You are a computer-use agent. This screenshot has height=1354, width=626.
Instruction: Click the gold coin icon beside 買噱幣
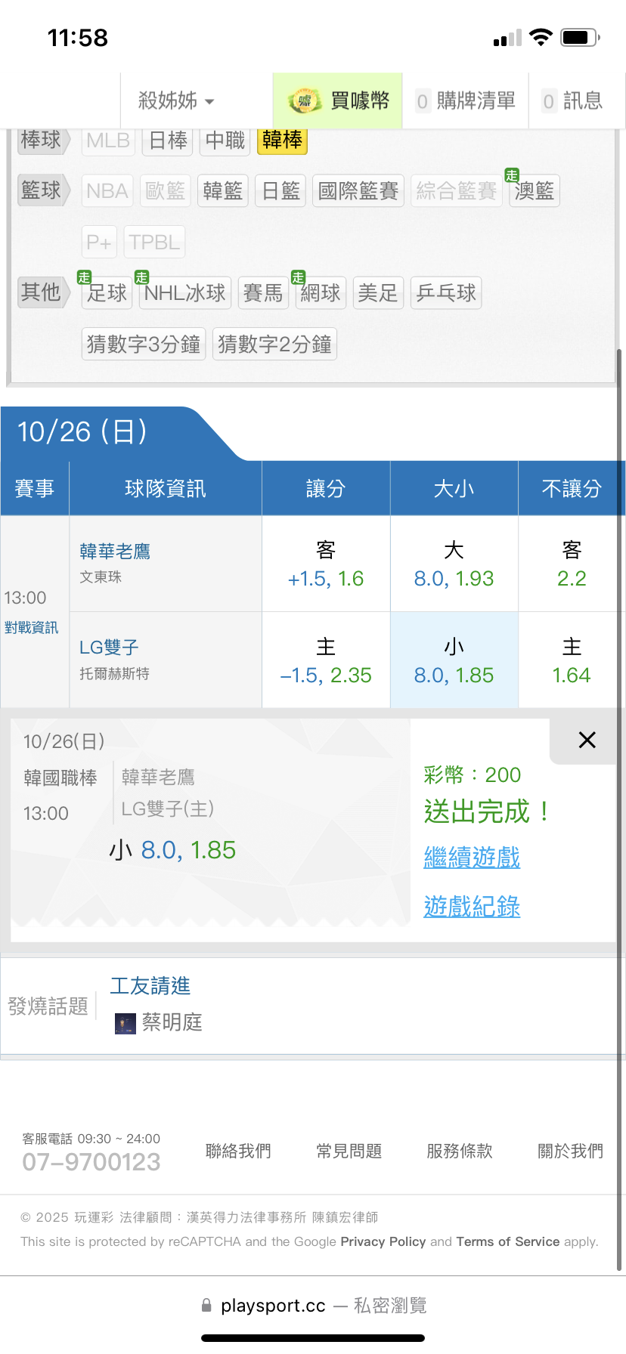[304, 100]
